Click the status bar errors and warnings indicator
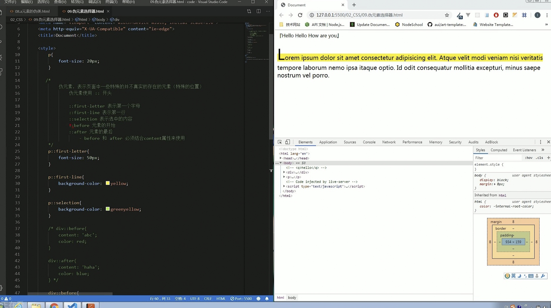Viewport: 551px width, 308px height. point(6,299)
